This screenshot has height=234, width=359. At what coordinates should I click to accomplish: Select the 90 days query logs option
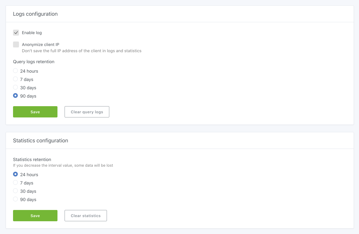click(x=16, y=96)
